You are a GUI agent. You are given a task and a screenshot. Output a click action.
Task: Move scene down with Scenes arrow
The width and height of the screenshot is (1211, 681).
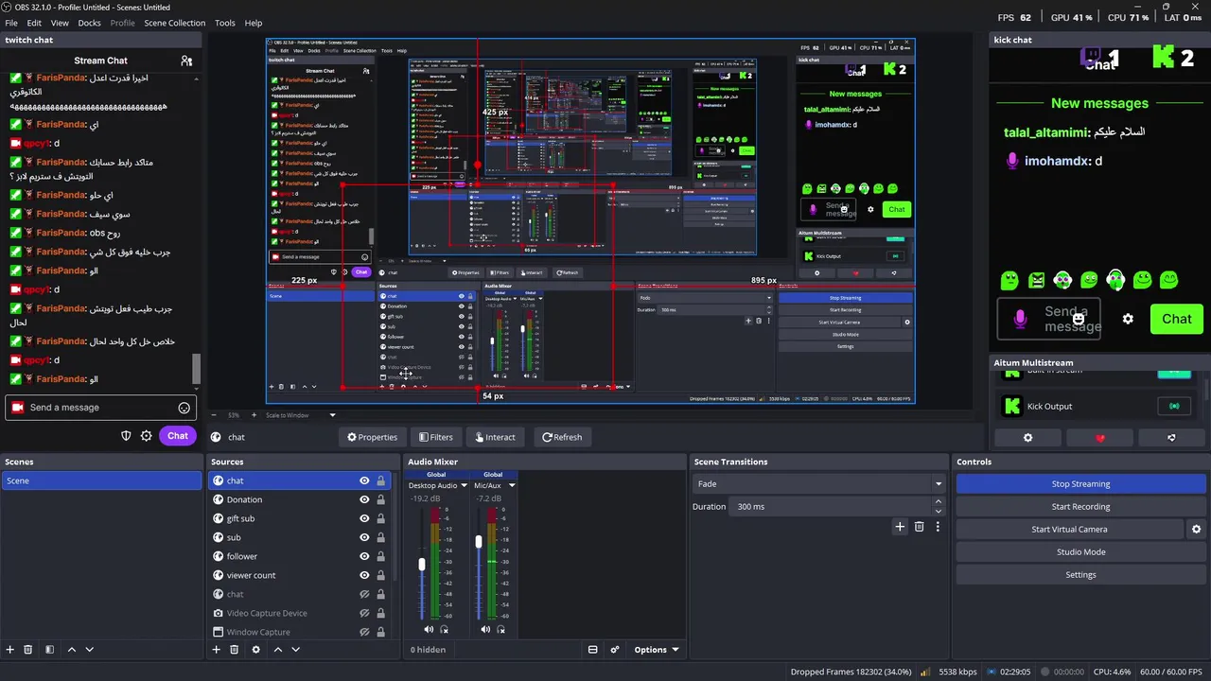[x=89, y=650]
